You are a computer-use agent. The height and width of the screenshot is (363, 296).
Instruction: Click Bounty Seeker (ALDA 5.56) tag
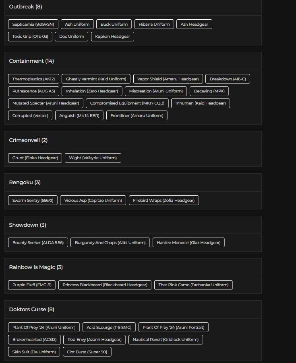tap(38, 242)
